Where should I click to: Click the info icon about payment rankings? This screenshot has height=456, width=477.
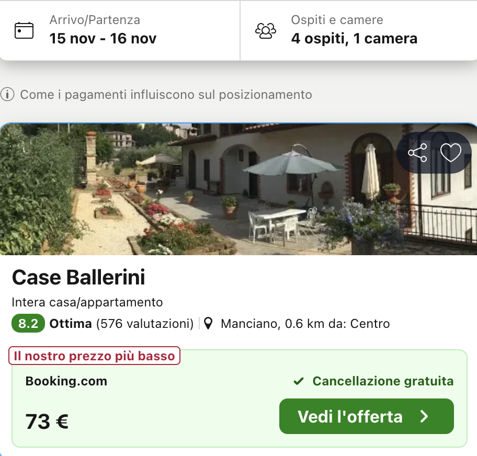click(x=7, y=95)
